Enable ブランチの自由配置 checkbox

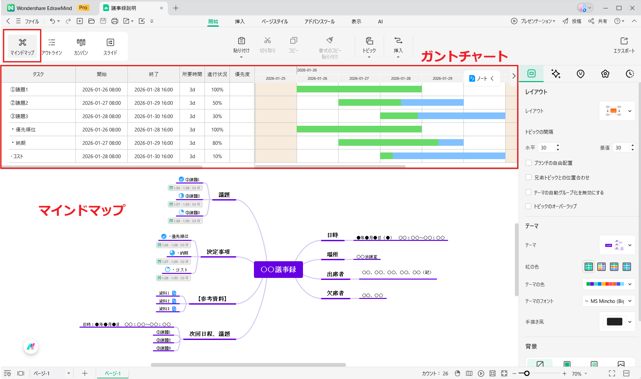(x=529, y=163)
